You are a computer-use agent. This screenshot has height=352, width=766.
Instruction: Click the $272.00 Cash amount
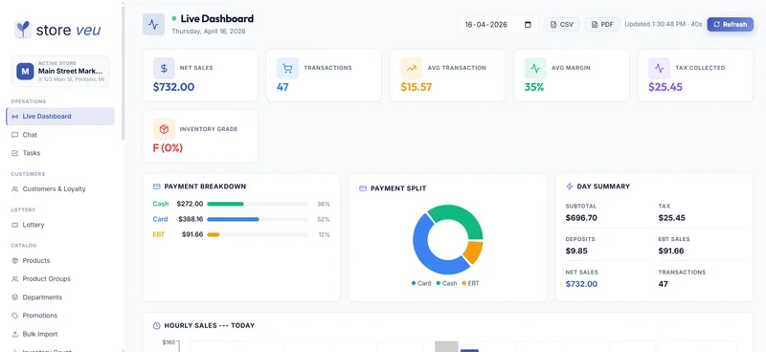click(190, 204)
